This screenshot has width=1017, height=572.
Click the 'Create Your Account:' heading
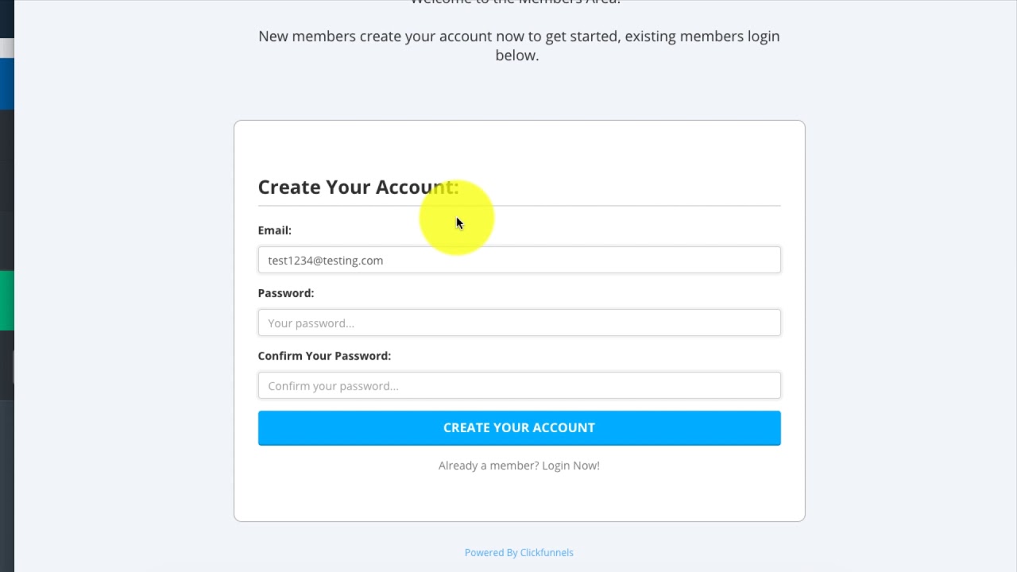click(358, 187)
